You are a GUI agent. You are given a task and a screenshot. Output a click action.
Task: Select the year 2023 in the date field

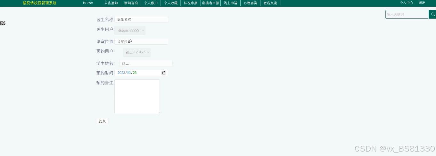click(x=121, y=73)
